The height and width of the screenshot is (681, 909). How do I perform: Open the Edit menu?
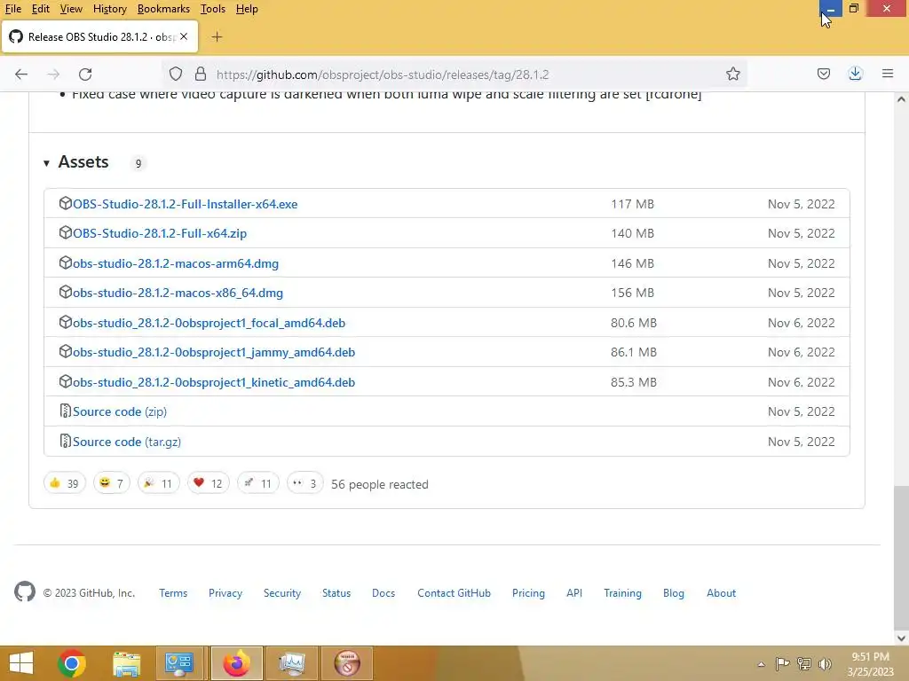tap(40, 9)
